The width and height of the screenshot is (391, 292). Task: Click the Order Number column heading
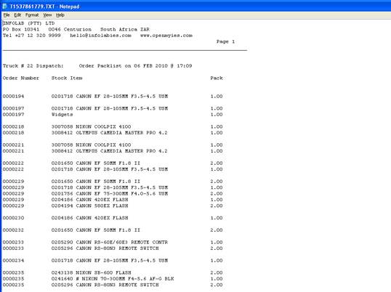21,78
